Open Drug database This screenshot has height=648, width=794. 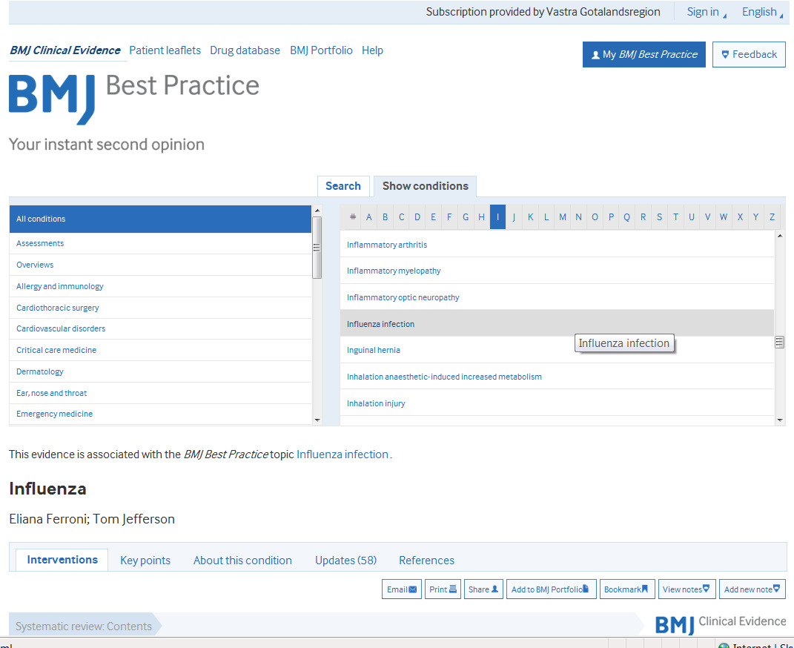245,50
